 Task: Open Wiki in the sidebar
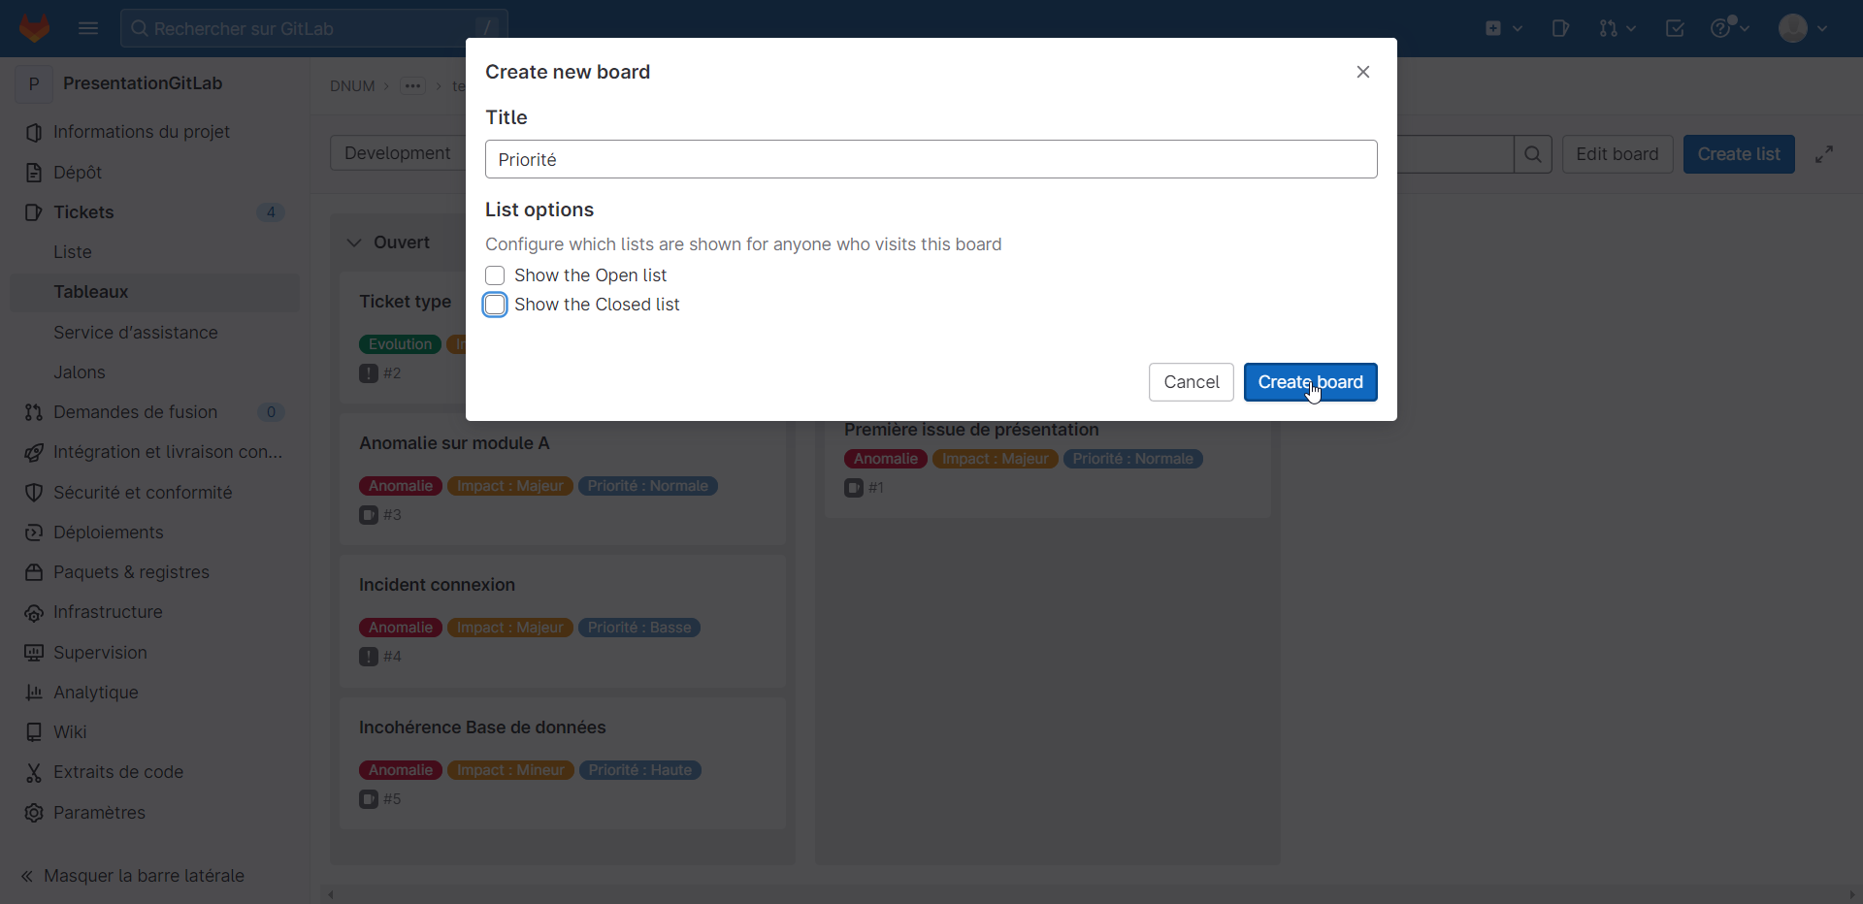(70, 732)
